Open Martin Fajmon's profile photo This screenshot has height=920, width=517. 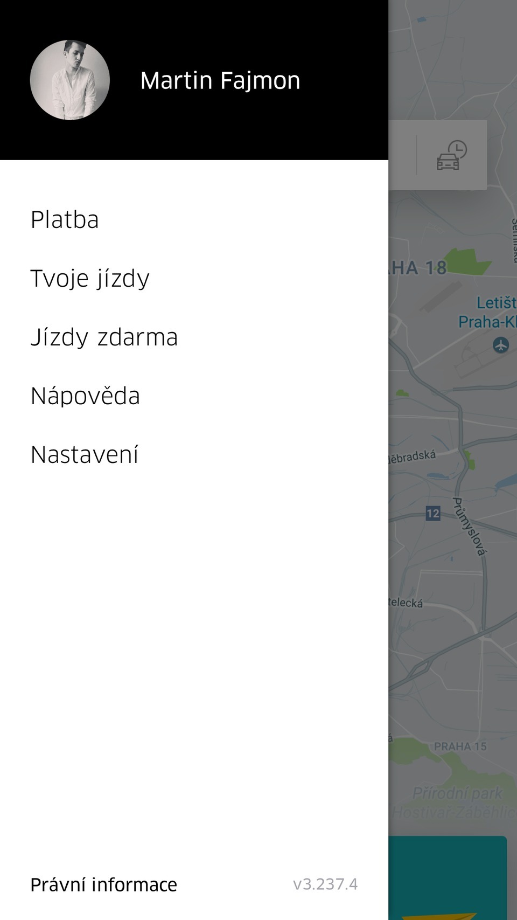click(x=69, y=79)
